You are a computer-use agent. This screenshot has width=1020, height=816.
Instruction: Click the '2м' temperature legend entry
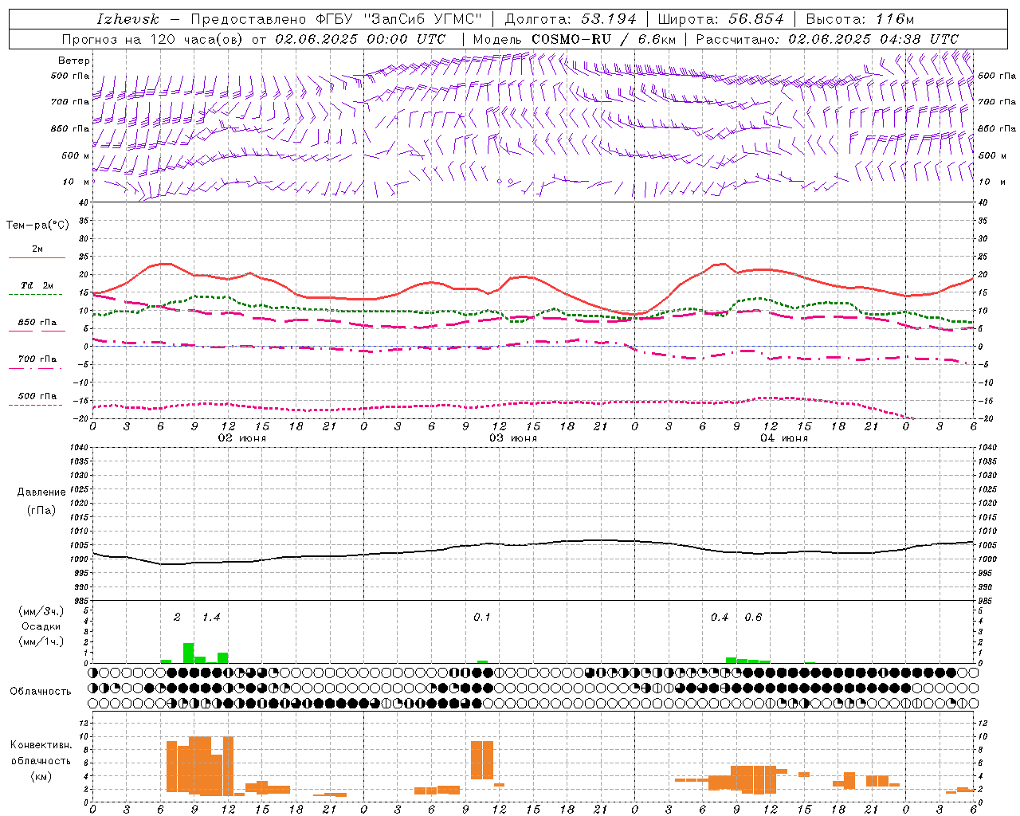pos(37,249)
